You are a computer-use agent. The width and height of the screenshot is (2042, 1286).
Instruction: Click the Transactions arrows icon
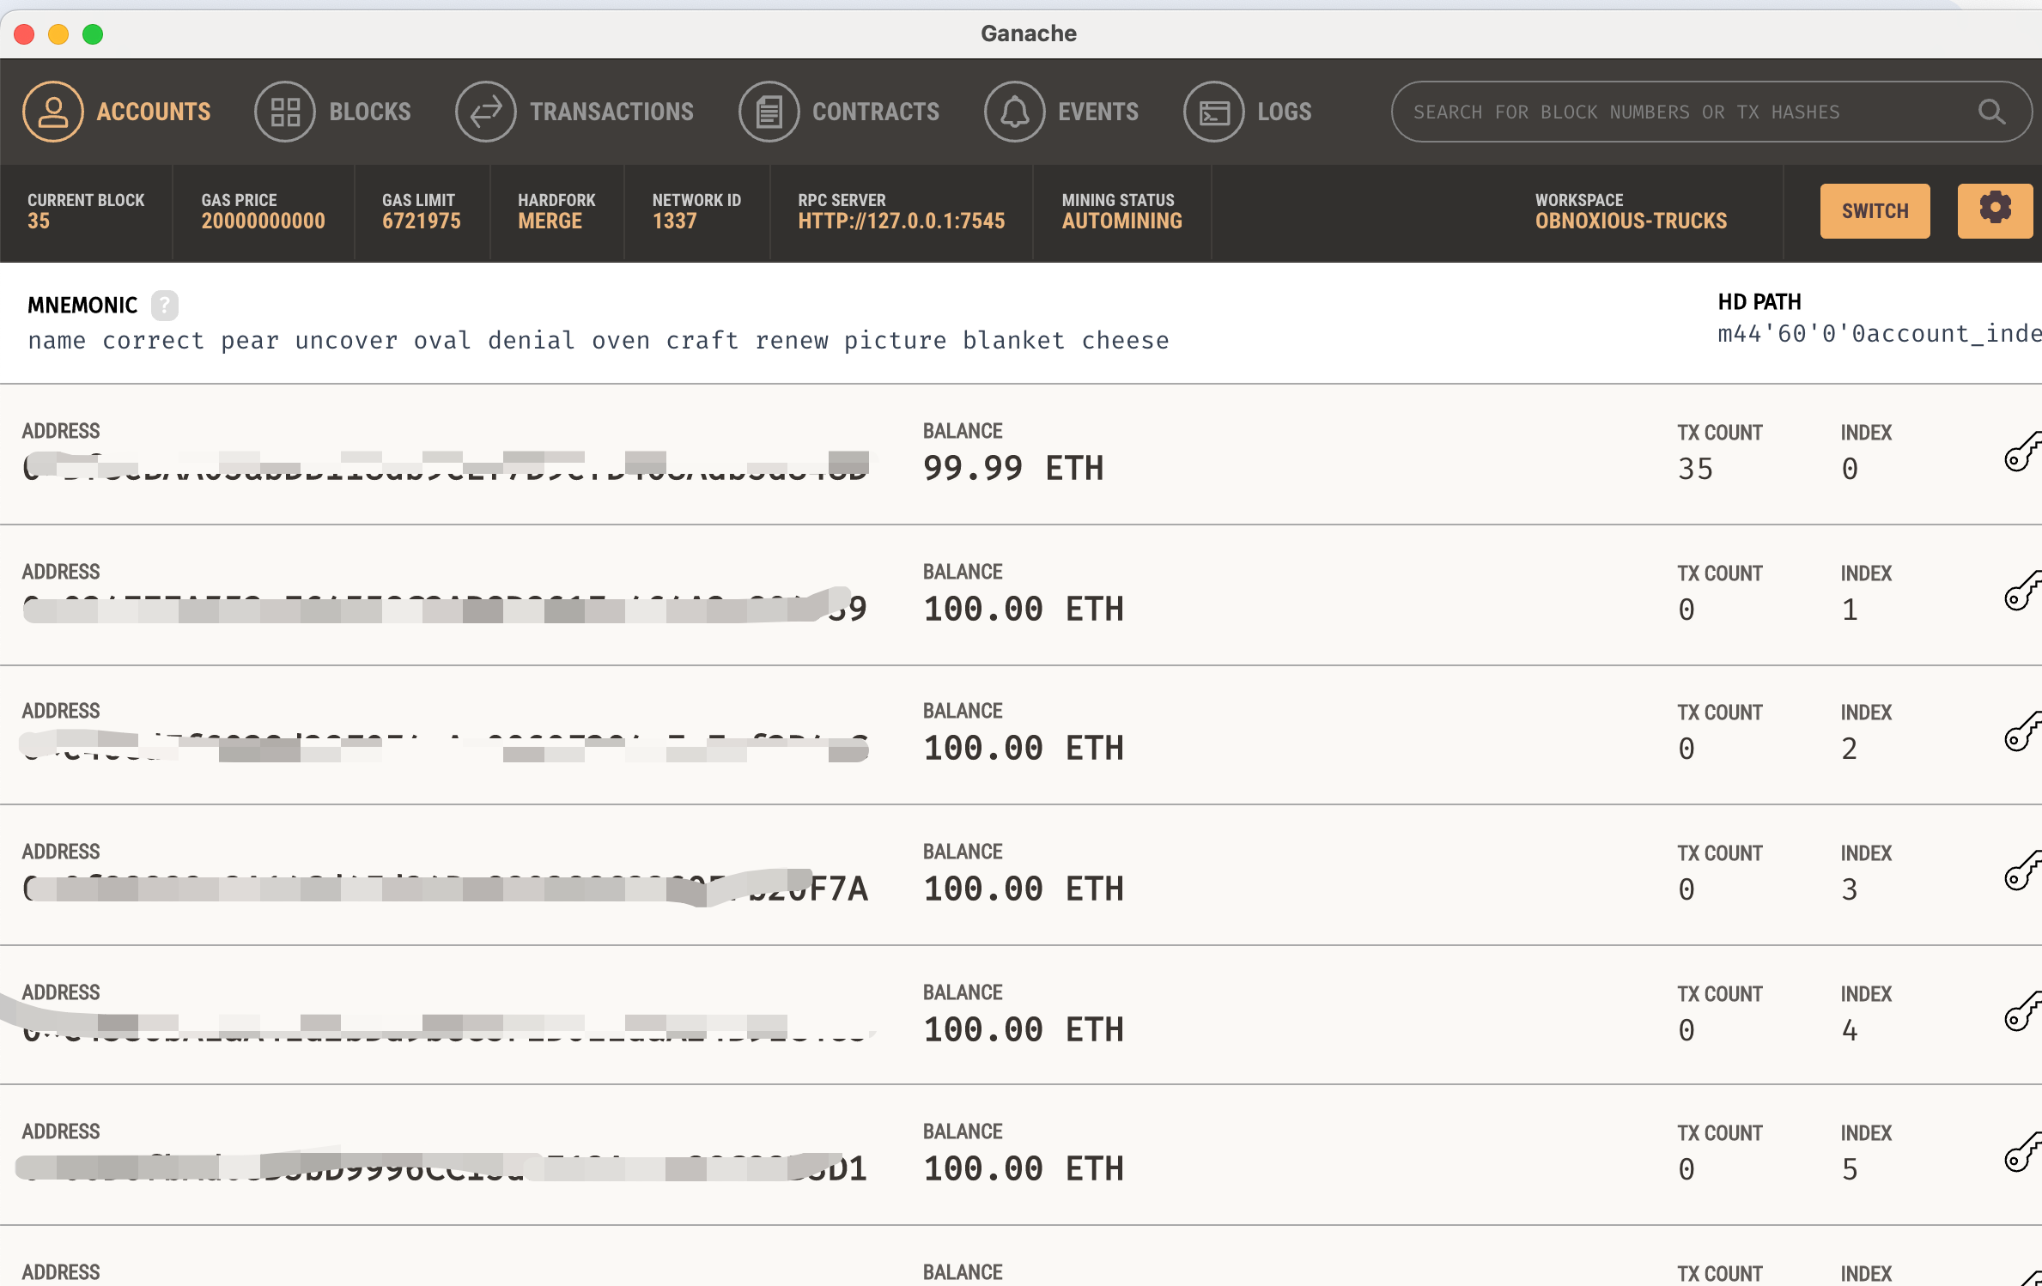(486, 112)
